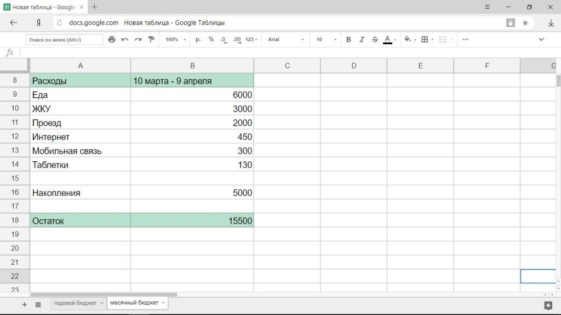Viewport: 561px width, 315px height.
Task: Reload the page
Action: (x=59, y=22)
